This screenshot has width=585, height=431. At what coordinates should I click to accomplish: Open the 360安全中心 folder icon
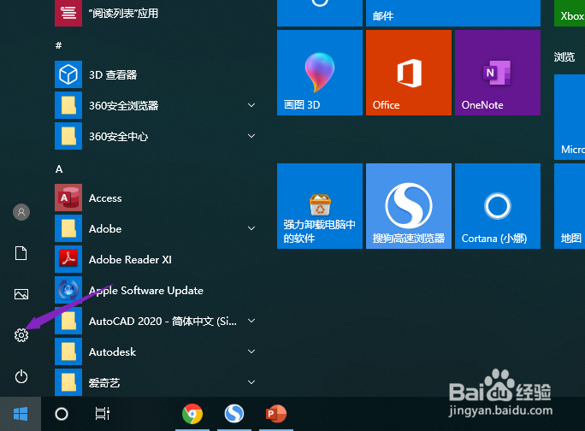[x=68, y=136]
